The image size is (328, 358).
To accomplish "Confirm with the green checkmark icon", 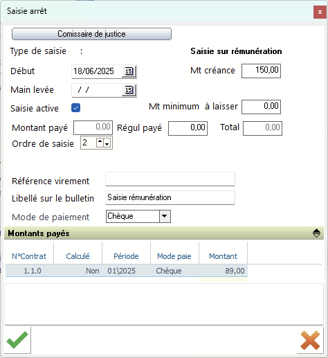I will pos(17,340).
